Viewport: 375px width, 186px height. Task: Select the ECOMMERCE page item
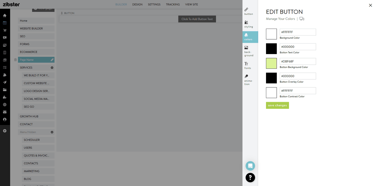(36, 52)
